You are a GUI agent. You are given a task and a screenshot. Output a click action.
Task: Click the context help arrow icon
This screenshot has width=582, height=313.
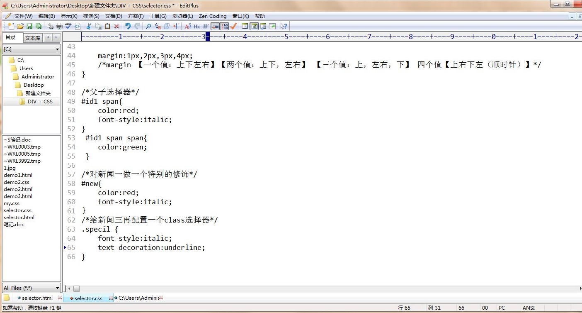click(x=284, y=26)
